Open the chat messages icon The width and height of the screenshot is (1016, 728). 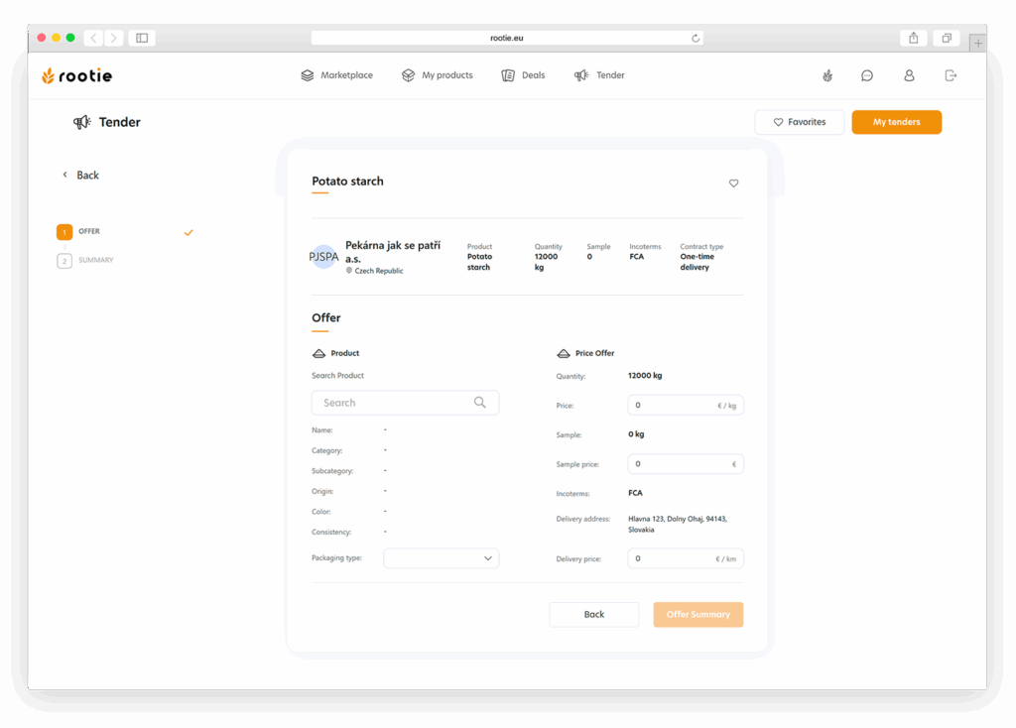click(867, 75)
